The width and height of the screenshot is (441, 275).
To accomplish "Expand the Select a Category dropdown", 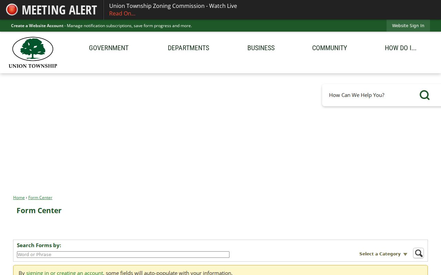I will (383, 254).
